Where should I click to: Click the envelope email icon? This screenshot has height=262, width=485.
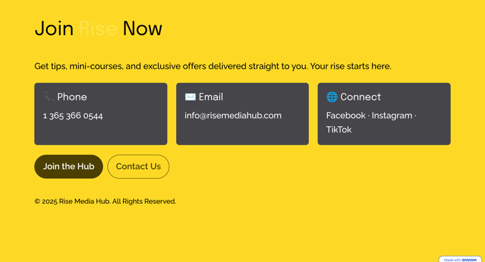pos(190,97)
